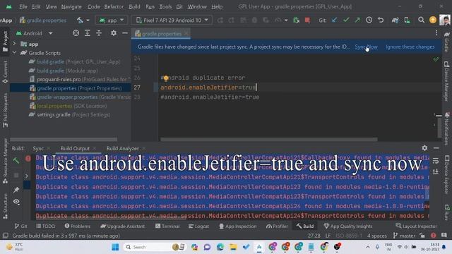Open Pixel 7 API 29 device dropdown
Image resolution: width=452 pixels, height=254 pixels.
(172, 20)
